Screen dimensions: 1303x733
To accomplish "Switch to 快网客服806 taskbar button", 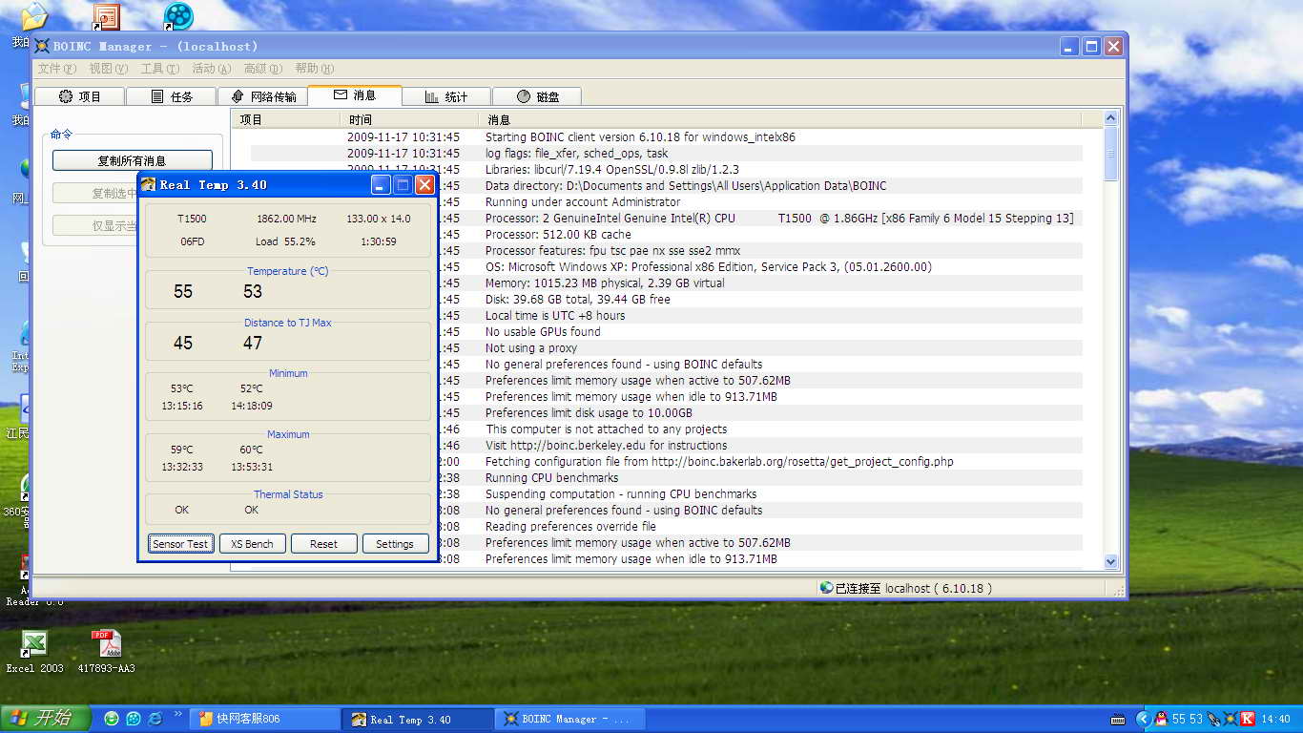I will pos(265,720).
